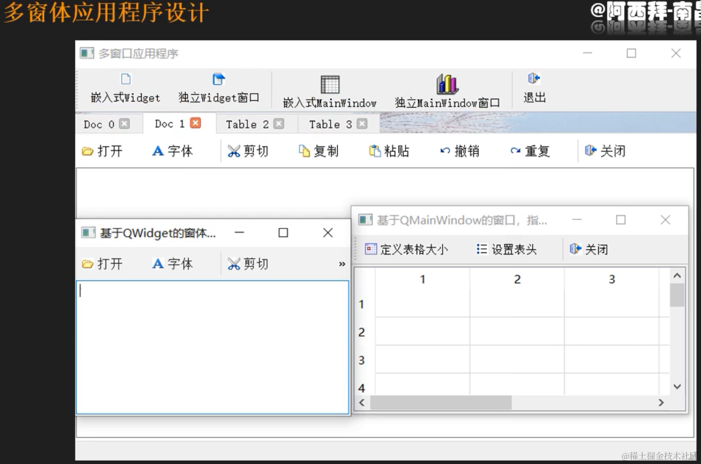The image size is (701, 464).
Task: Close the Table 2 tab
Action: click(x=279, y=124)
